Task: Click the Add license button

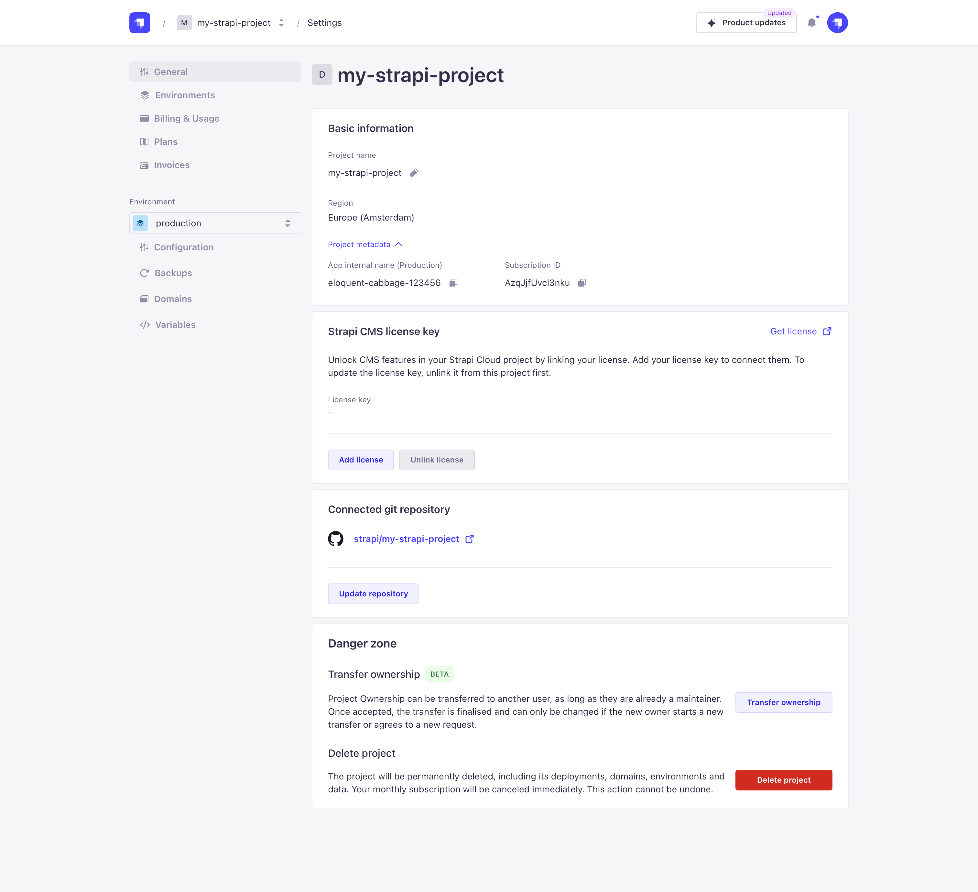Action: click(360, 459)
